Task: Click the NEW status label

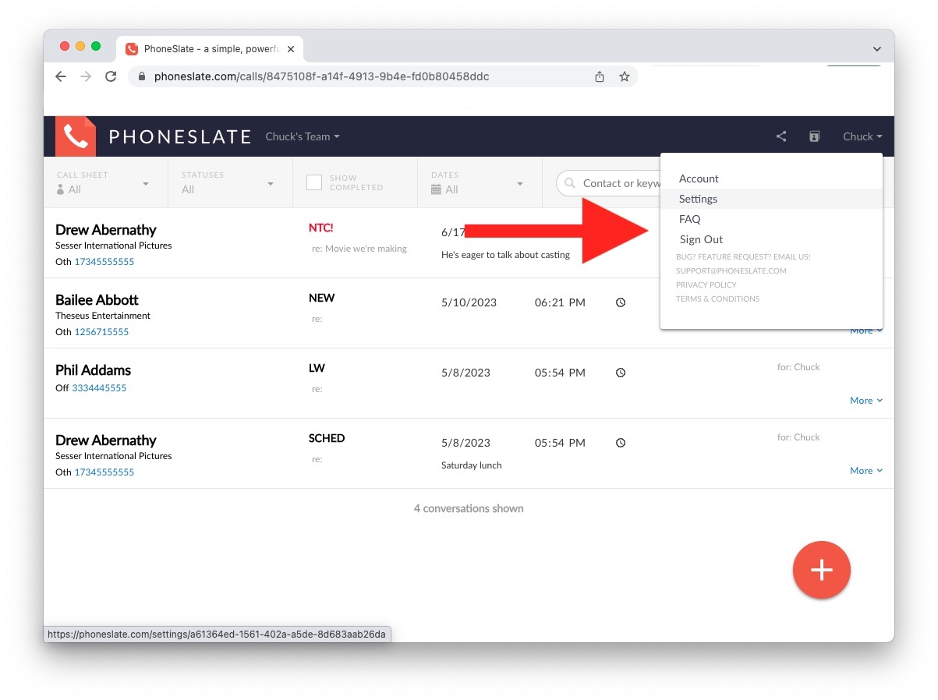Action: point(321,298)
